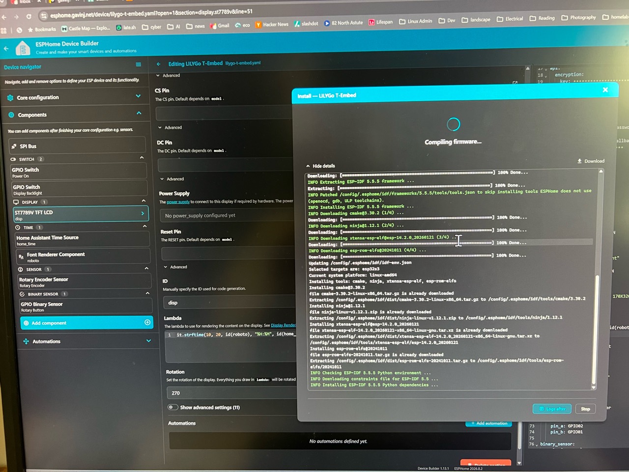Click the Download icon in install dialog
Screen dimensions: 629x472
580,161
